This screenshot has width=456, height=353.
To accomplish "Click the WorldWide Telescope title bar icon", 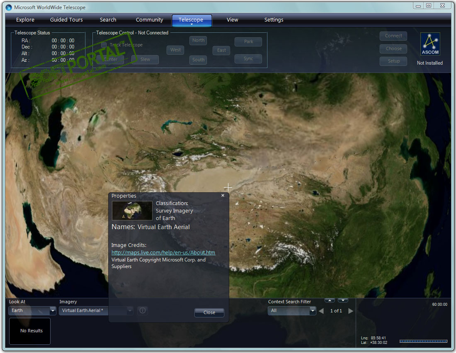I will pyautogui.click(x=9, y=7).
